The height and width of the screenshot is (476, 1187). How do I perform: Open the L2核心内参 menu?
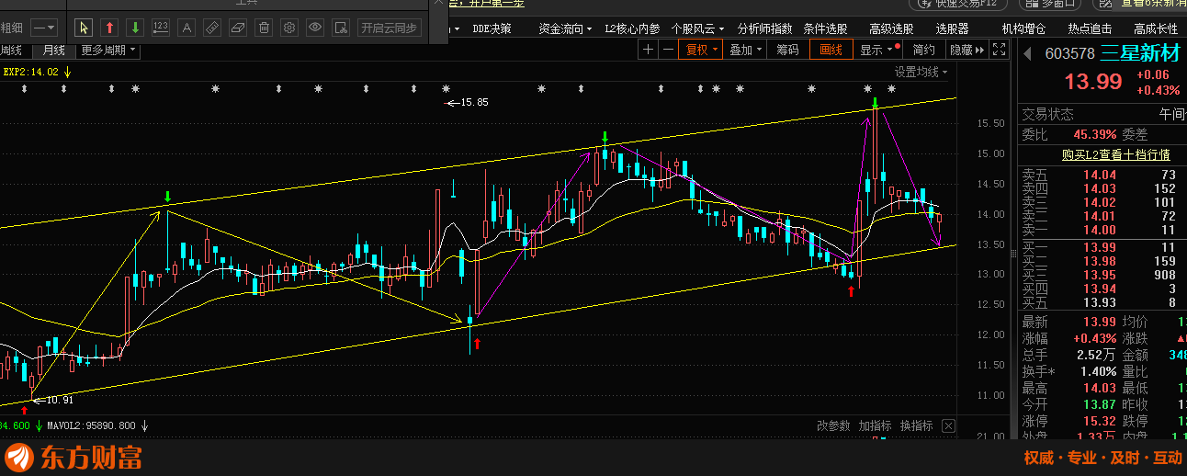tap(632, 28)
